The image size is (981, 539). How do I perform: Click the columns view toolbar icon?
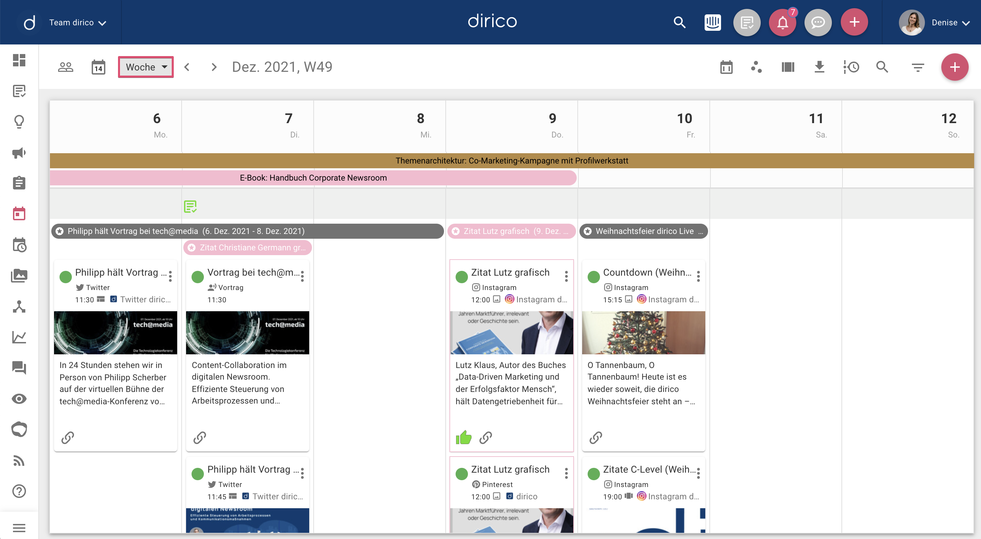[x=788, y=67]
